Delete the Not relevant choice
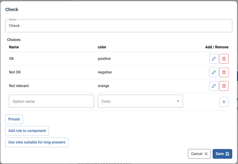The width and height of the screenshot is (238, 164). click(x=224, y=86)
